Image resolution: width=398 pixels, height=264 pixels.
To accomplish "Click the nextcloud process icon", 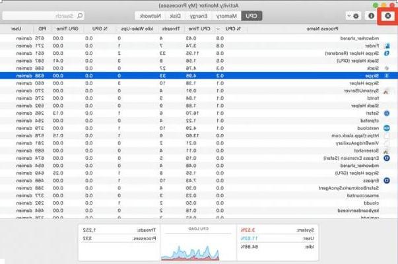I will (387, 128).
